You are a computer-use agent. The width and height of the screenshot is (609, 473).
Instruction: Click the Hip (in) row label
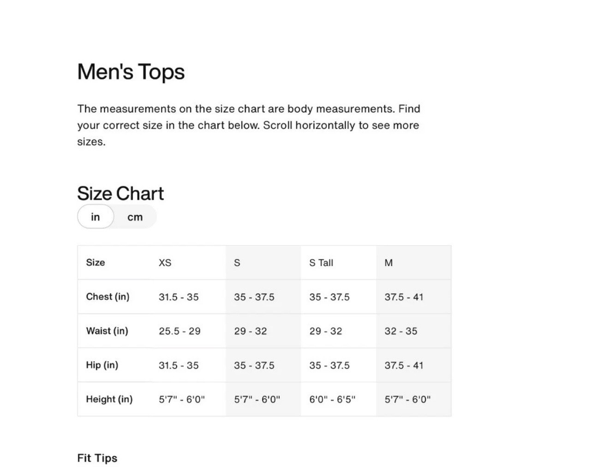click(x=102, y=365)
